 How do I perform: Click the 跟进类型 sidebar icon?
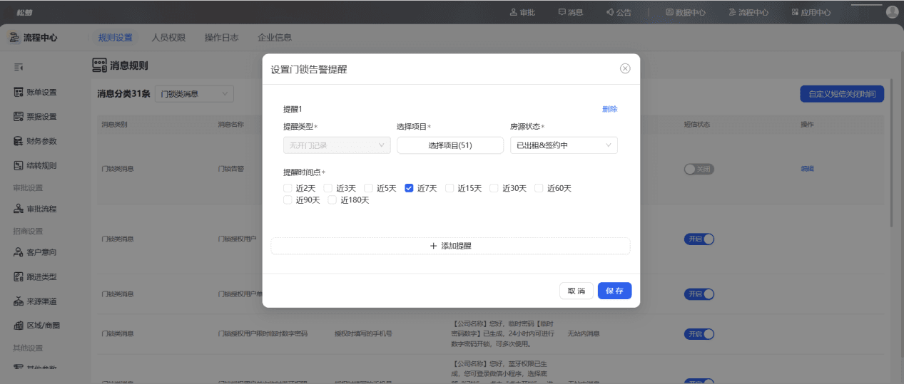point(19,276)
